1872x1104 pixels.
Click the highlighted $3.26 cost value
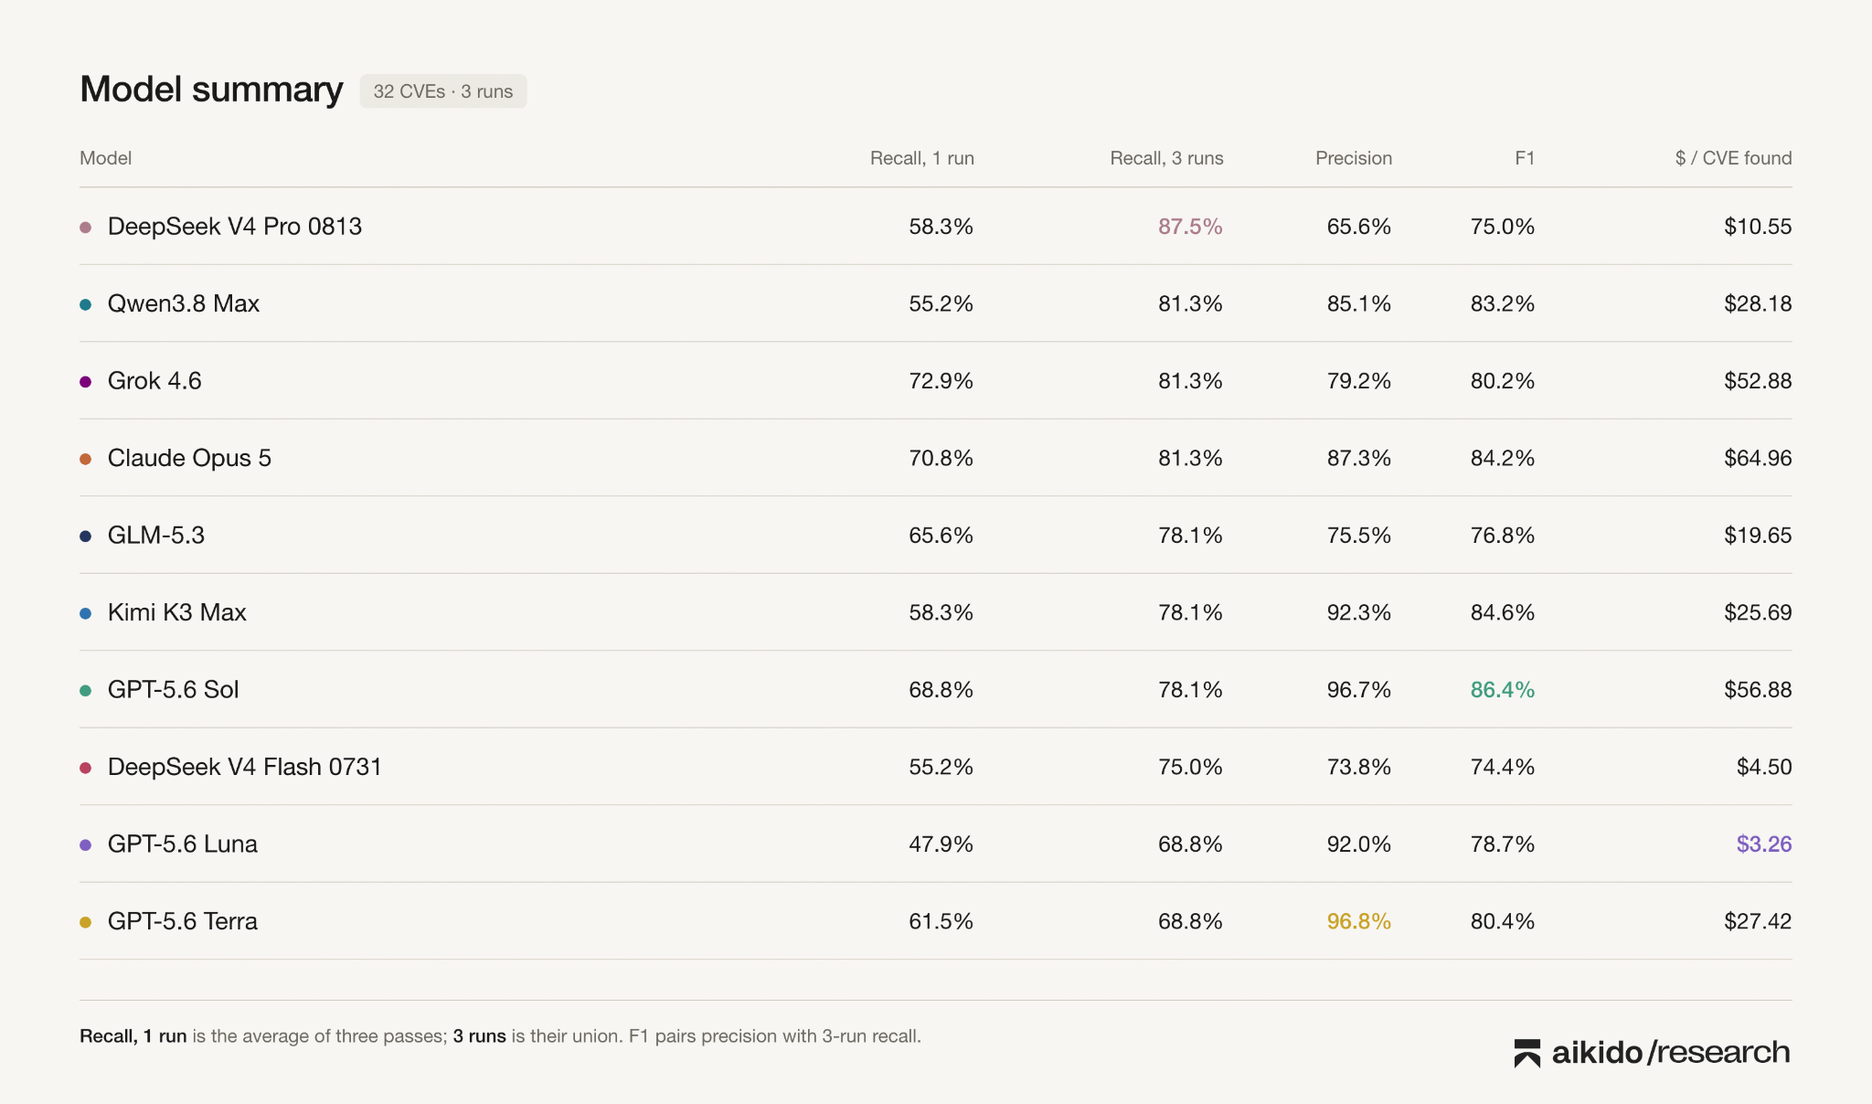coord(1764,844)
